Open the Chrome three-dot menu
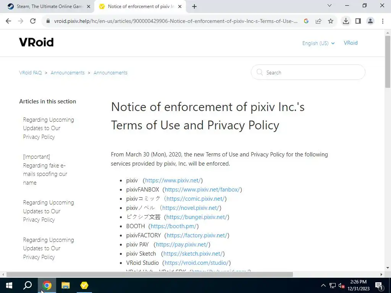Screen dimensions: 391x293 (383, 21)
